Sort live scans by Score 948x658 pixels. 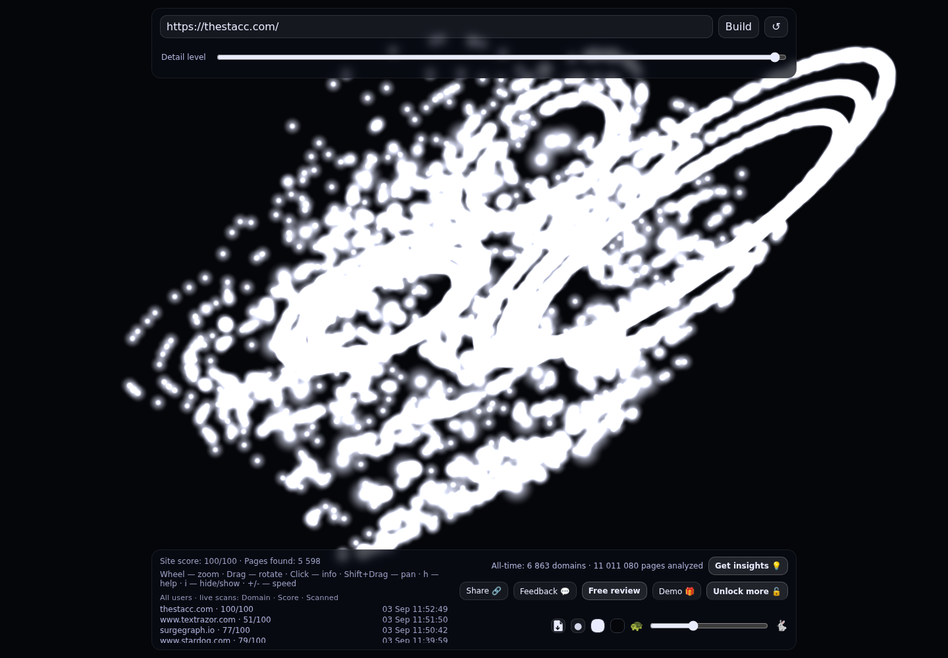[x=288, y=597]
